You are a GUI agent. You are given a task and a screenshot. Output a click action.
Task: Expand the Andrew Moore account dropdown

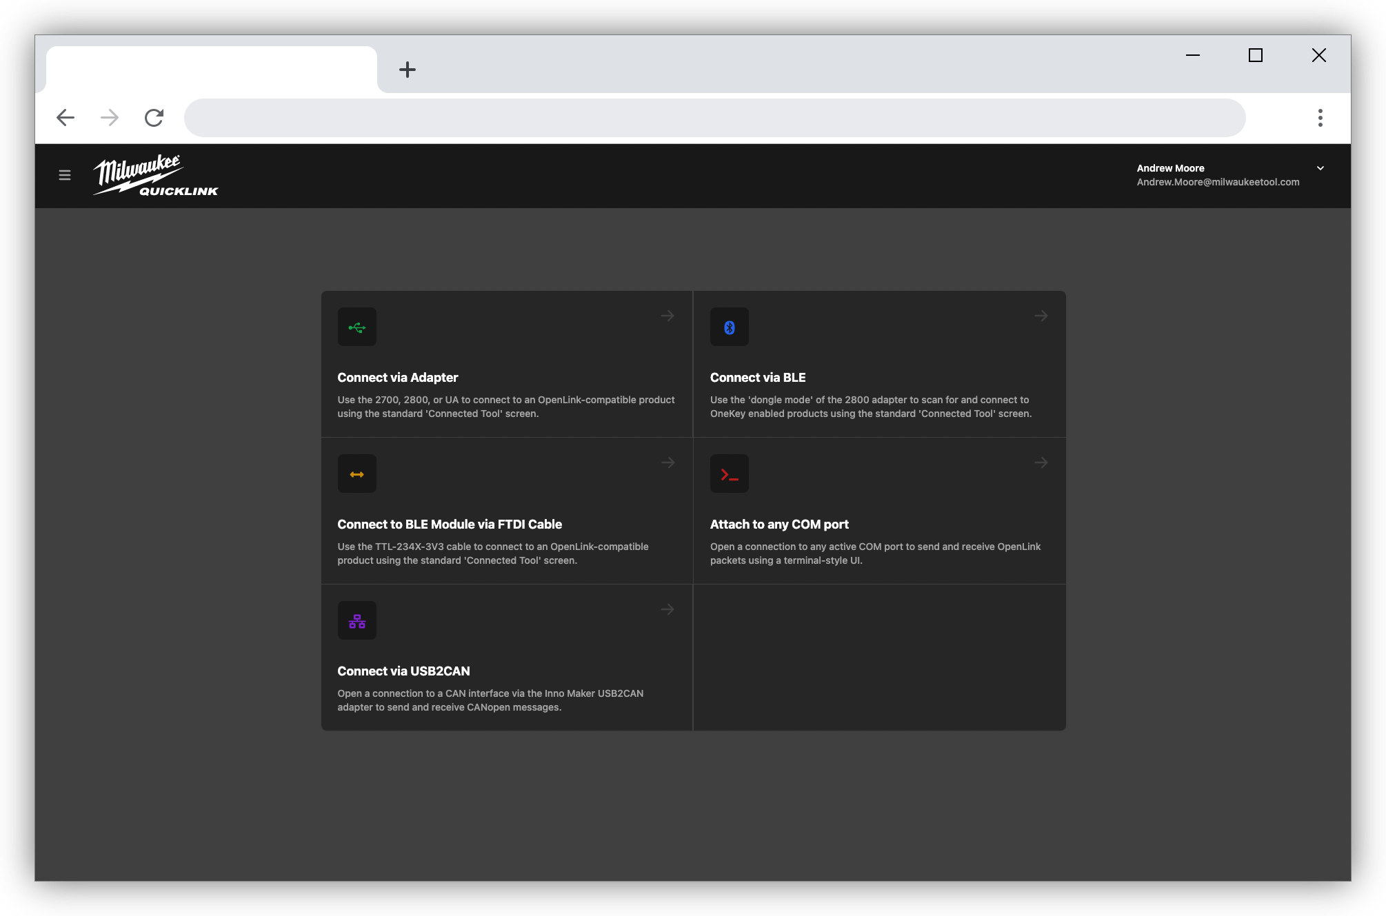tap(1320, 168)
